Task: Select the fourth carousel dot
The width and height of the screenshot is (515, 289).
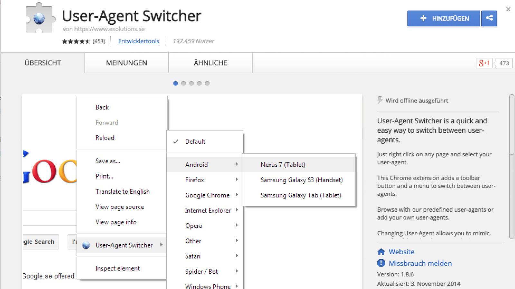Action: [199, 83]
